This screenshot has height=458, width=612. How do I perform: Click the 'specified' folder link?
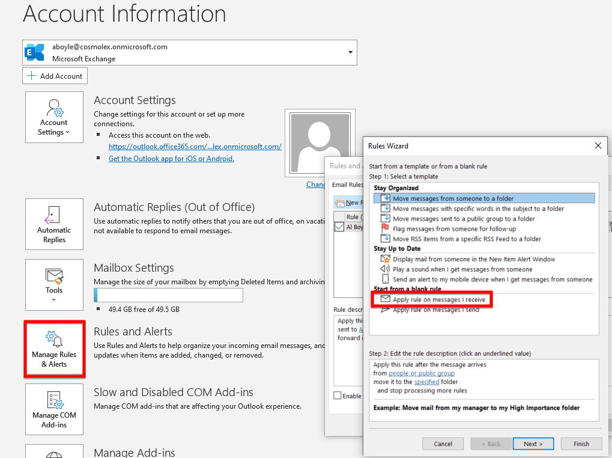point(426,382)
